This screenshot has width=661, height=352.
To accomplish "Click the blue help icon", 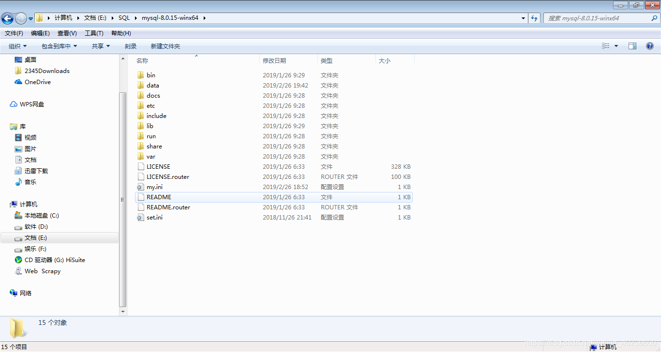I will point(650,46).
